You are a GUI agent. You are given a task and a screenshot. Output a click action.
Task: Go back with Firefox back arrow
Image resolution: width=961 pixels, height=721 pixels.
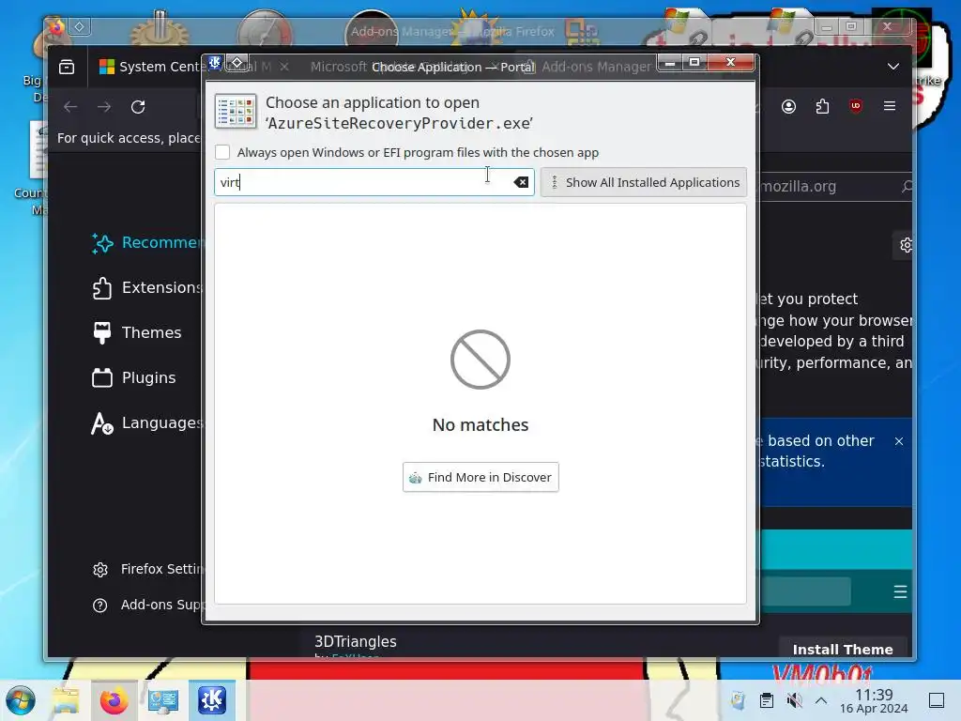[x=70, y=107]
